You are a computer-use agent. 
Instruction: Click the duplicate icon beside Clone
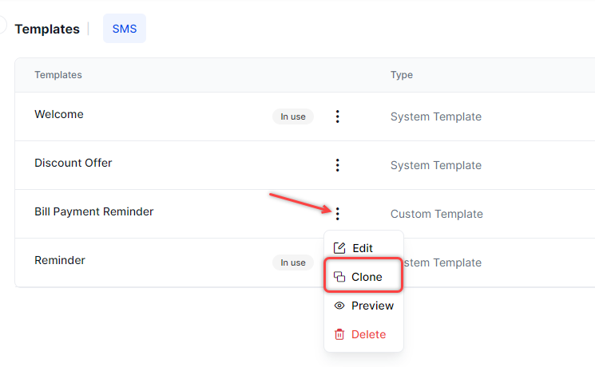tap(339, 277)
